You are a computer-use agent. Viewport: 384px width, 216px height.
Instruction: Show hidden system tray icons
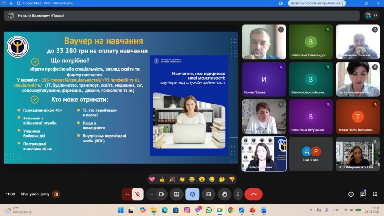click(x=311, y=210)
